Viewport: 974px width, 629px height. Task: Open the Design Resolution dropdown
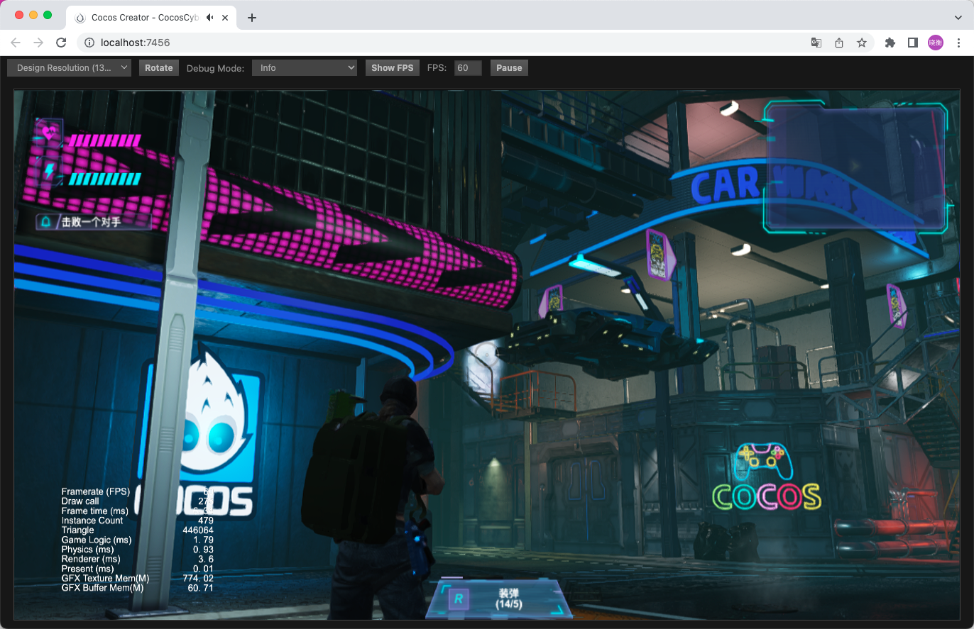click(x=69, y=68)
